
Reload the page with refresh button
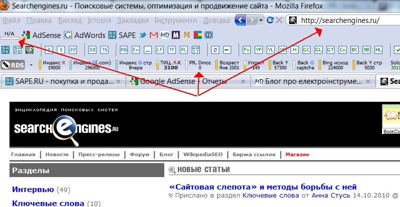point(270,20)
